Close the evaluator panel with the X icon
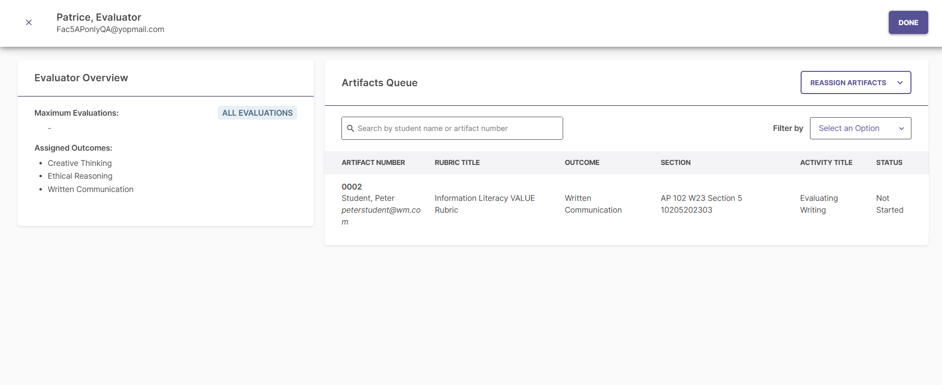 point(29,23)
